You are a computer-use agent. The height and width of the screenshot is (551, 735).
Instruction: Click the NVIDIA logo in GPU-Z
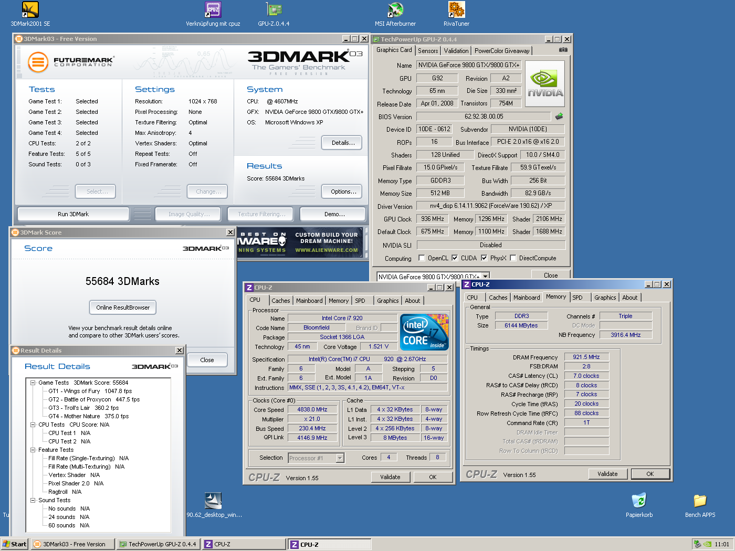[x=545, y=84]
